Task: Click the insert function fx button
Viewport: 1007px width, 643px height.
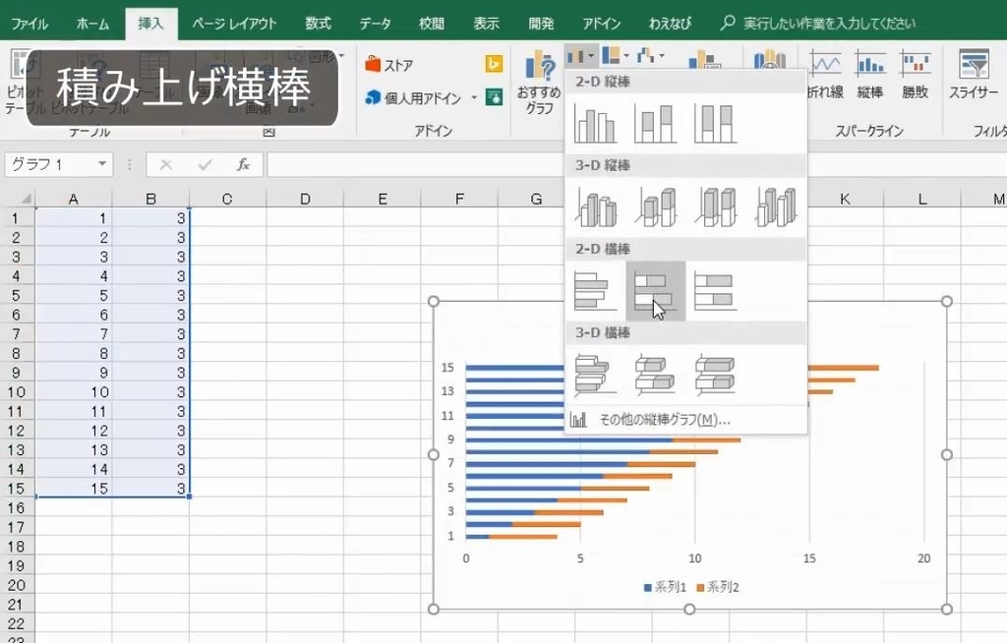Action: point(243,165)
